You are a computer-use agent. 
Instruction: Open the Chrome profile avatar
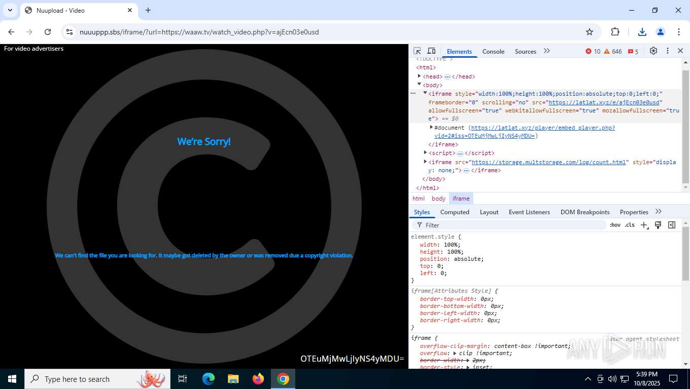661,32
